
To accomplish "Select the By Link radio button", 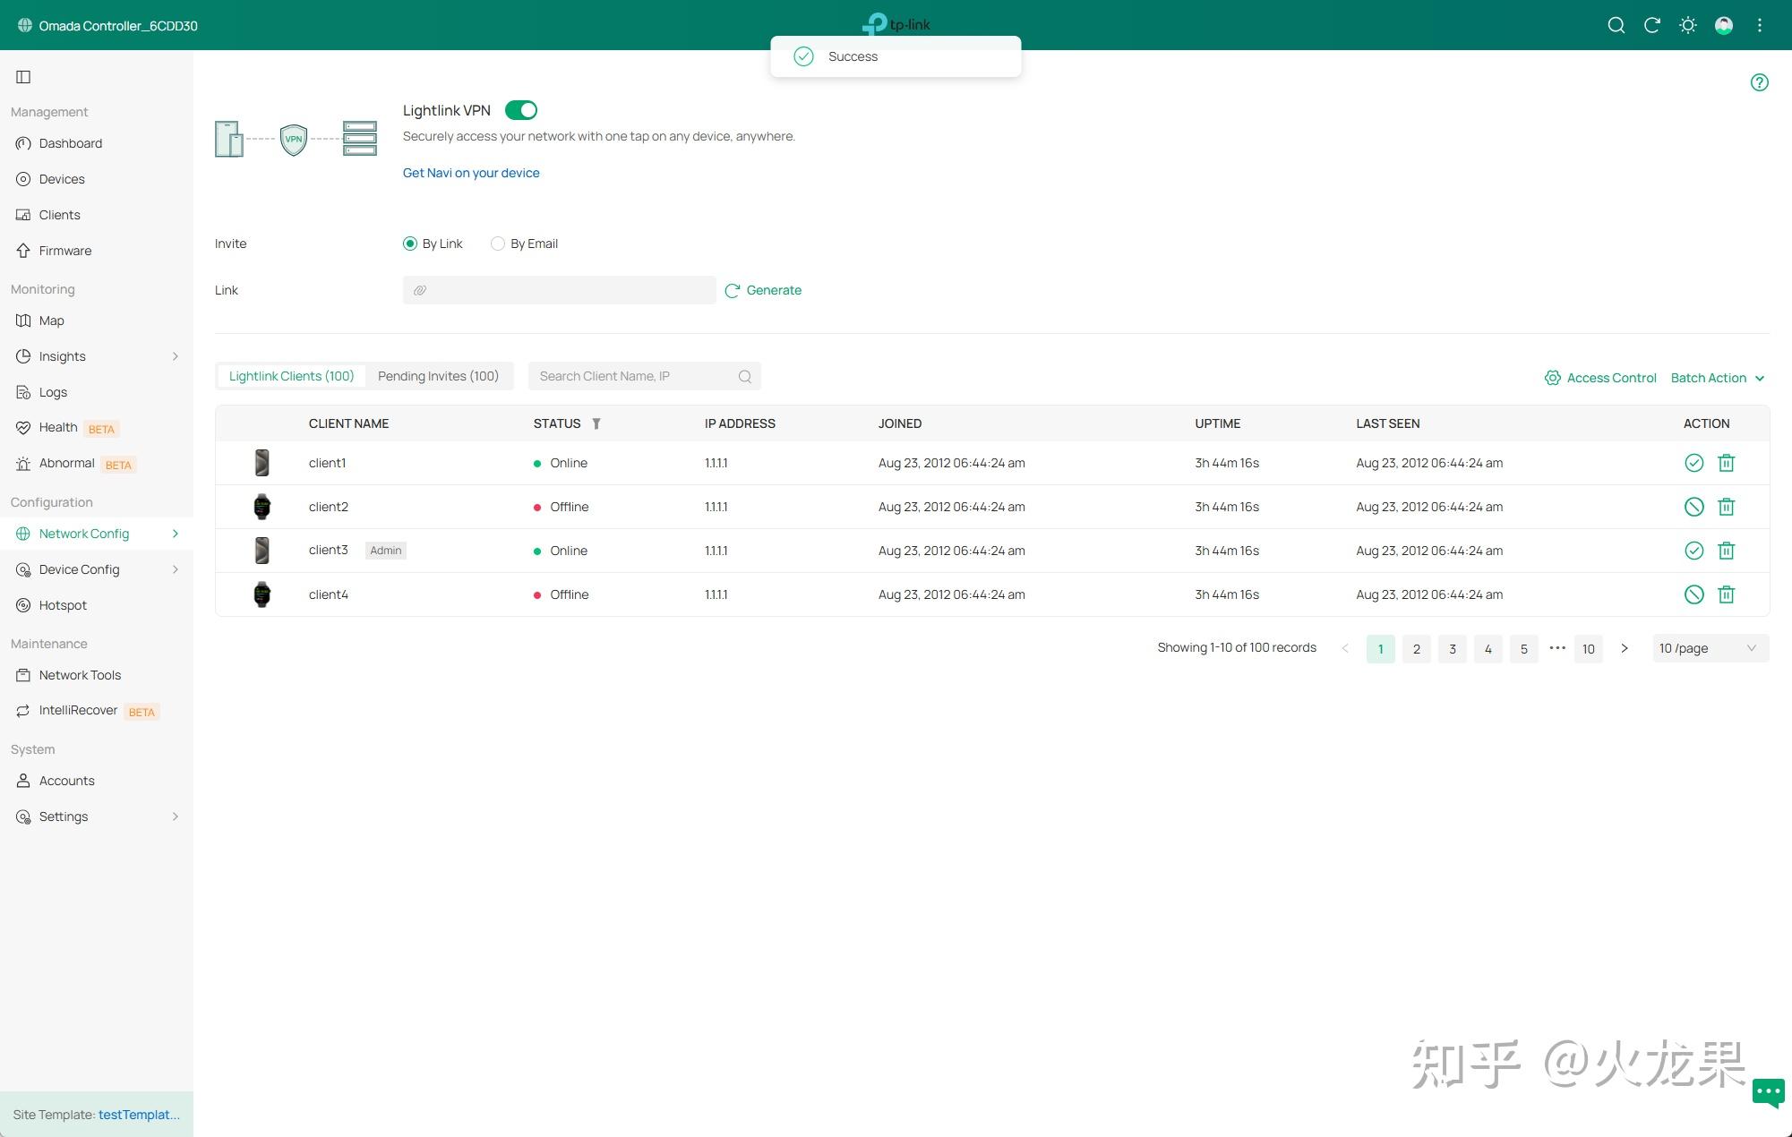I will pyautogui.click(x=410, y=244).
